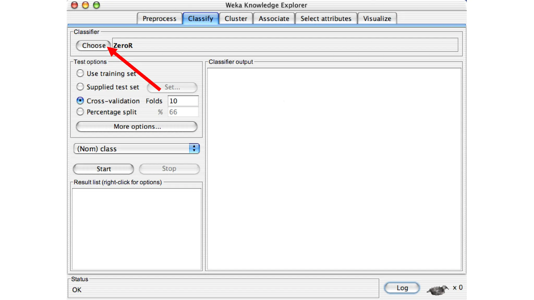Screen dimensions: 534x300
Task: Open the Choose classifier menu button
Action: [x=93, y=46]
